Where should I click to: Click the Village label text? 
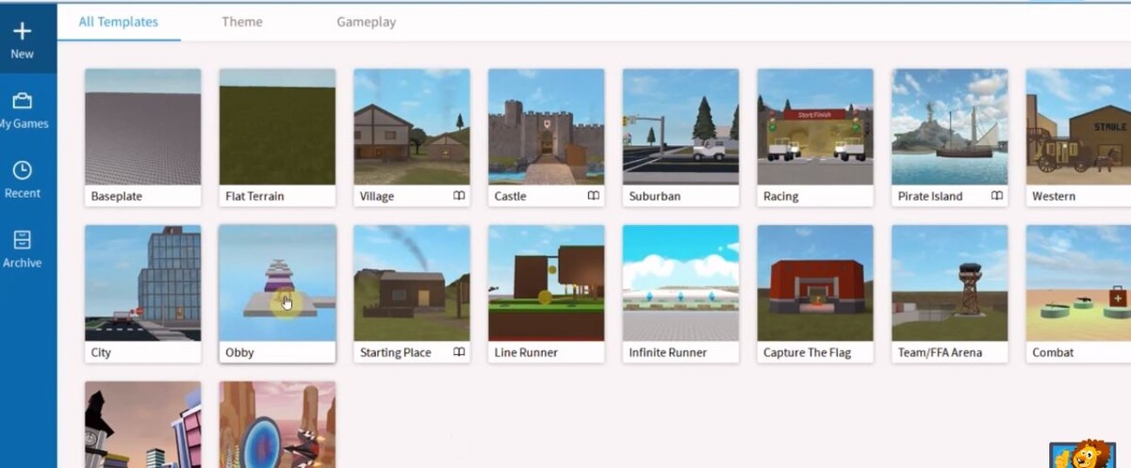click(x=377, y=197)
